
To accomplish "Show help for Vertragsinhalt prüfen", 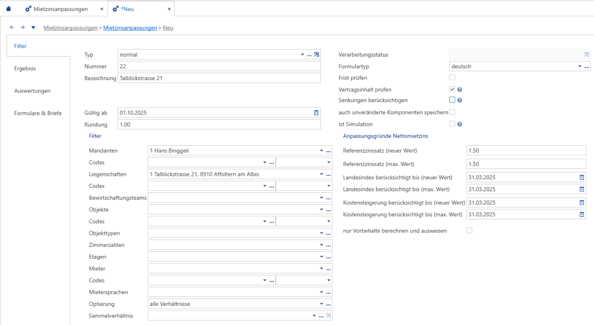I will (459, 90).
